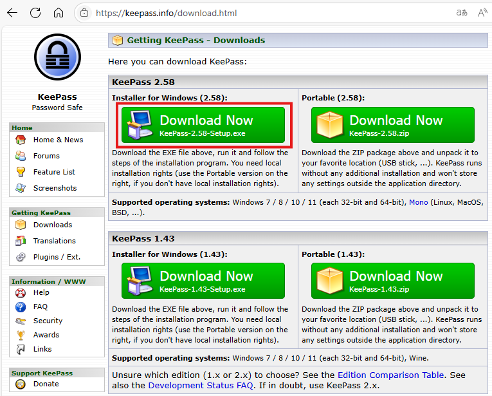Click the box icon in the Getting KeePass header
Screen dimensions: 492x396
coord(118,41)
